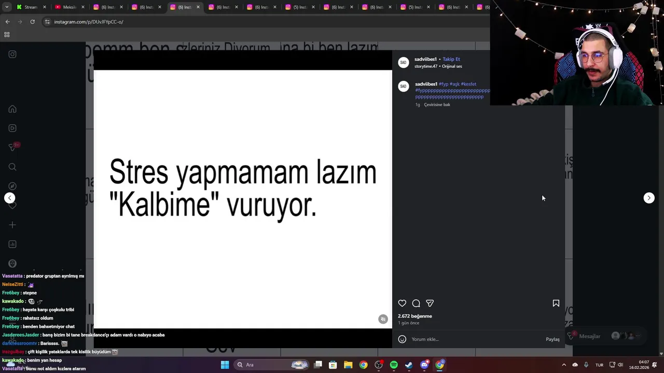The width and height of the screenshot is (664, 373).
Task: Open the storytime.47 original audio link
Action: [x=438, y=66]
